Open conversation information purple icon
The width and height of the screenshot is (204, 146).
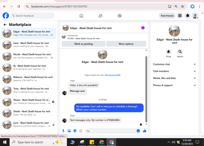click(x=143, y=28)
